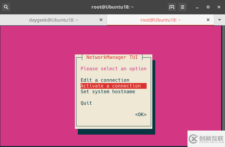Maximize the terminal window

point(208,7)
